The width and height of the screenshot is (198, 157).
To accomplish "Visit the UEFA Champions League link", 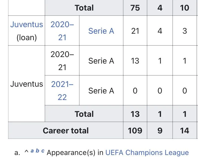I will 147,152.
